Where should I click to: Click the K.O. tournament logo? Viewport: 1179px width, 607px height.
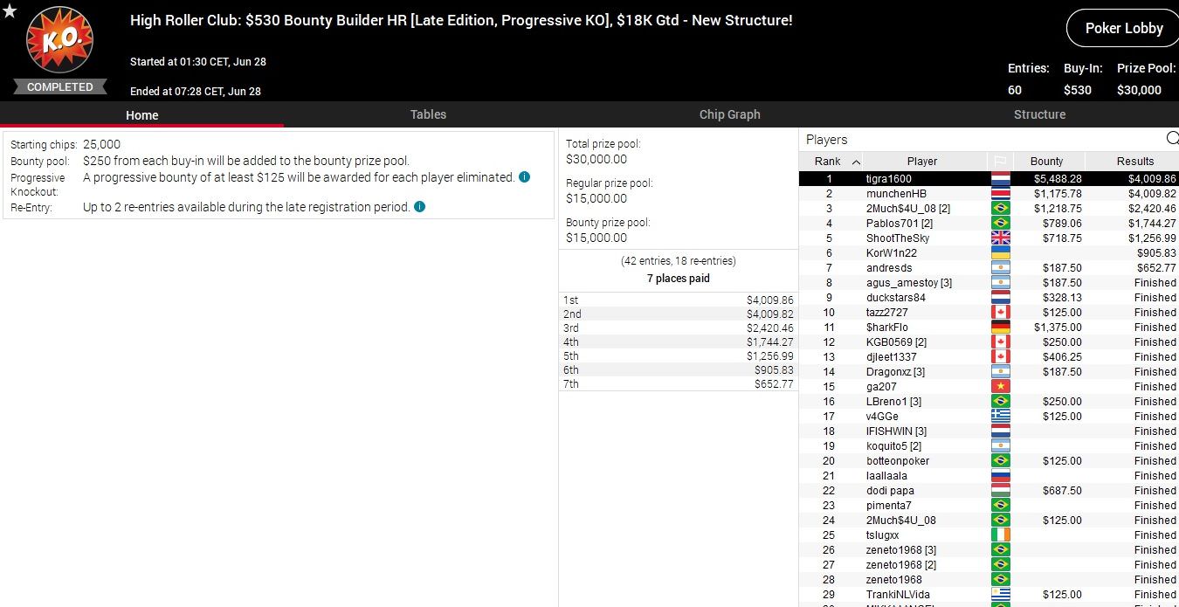[59, 41]
